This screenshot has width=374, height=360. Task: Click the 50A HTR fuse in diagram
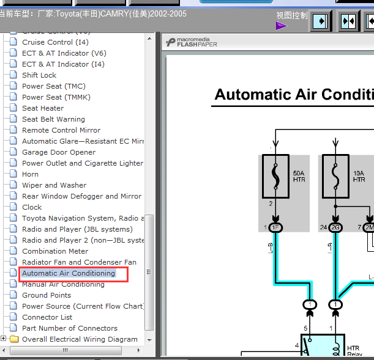pos(275,177)
